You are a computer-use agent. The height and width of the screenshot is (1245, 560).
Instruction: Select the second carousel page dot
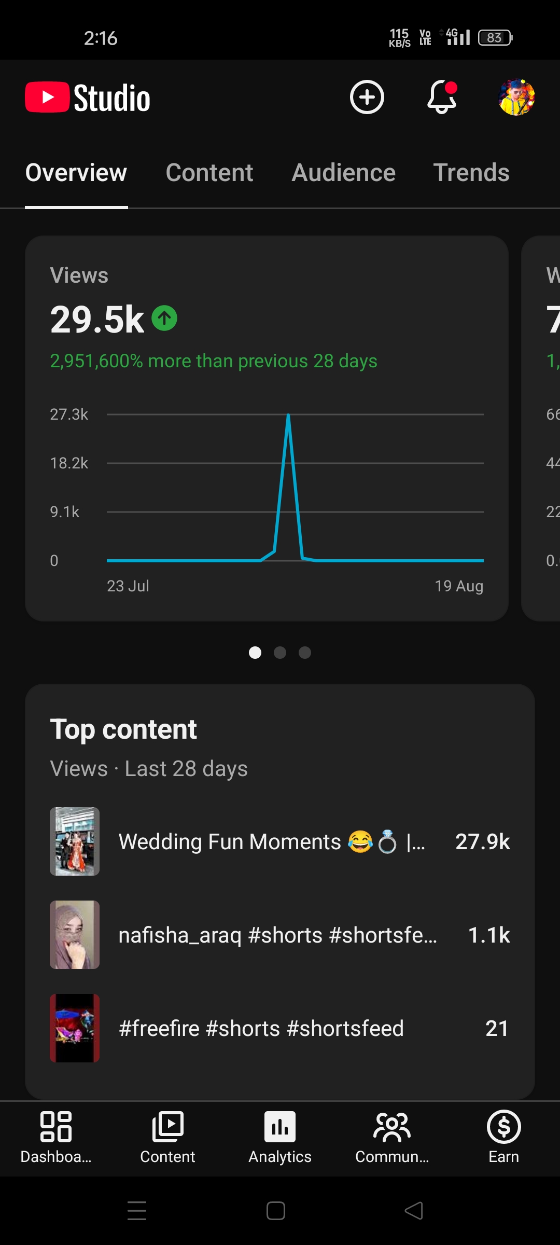pyautogui.click(x=280, y=653)
